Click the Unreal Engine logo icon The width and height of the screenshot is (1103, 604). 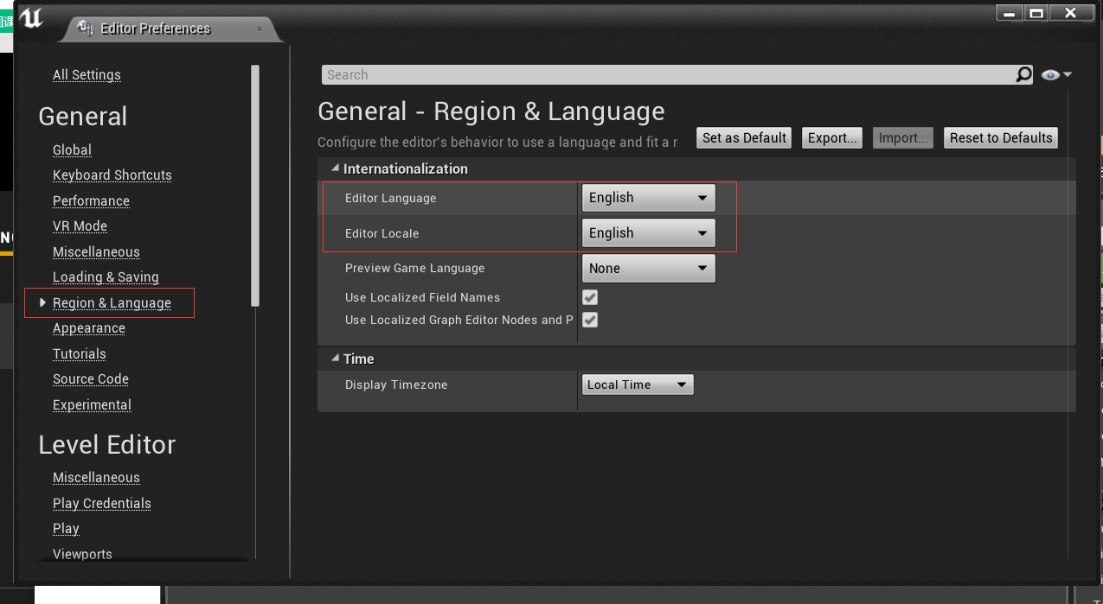[x=30, y=19]
